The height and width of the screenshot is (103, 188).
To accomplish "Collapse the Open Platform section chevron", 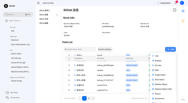I will [30, 20].
